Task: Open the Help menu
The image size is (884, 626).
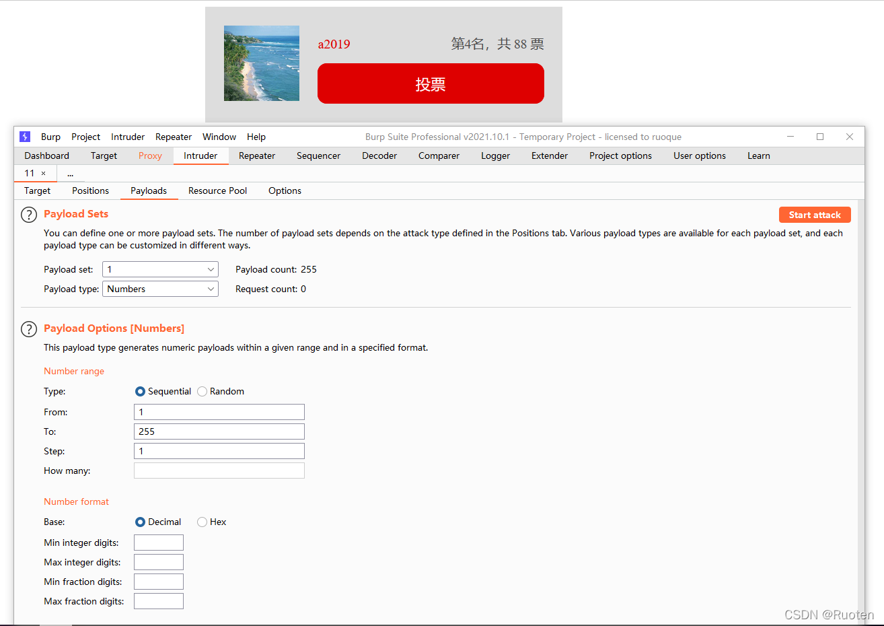Action: click(x=256, y=137)
